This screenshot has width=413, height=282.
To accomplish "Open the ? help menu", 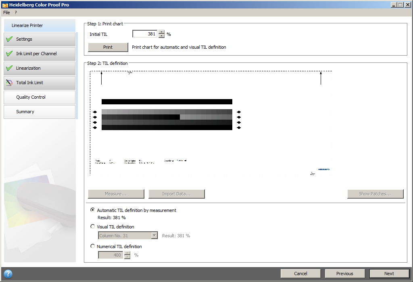I will click(x=16, y=12).
